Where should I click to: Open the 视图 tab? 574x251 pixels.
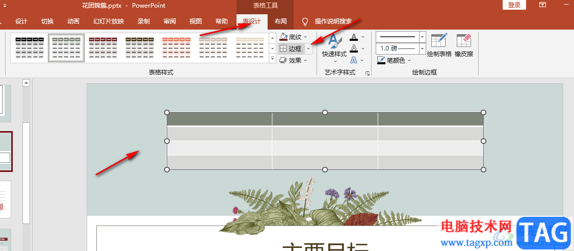point(195,21)
